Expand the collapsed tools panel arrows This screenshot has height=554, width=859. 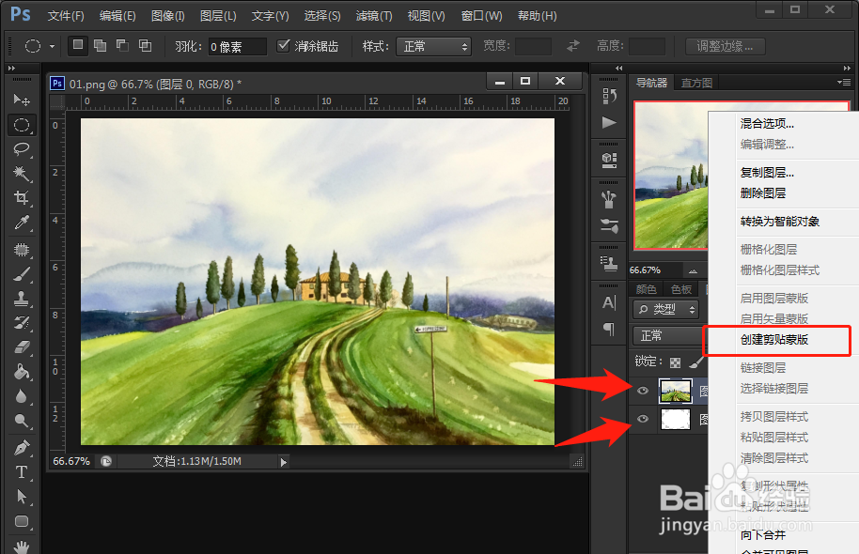(11, 69)
